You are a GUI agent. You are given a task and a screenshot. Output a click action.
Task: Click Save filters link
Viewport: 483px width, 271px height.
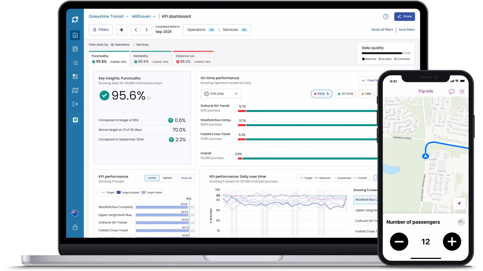407,30
